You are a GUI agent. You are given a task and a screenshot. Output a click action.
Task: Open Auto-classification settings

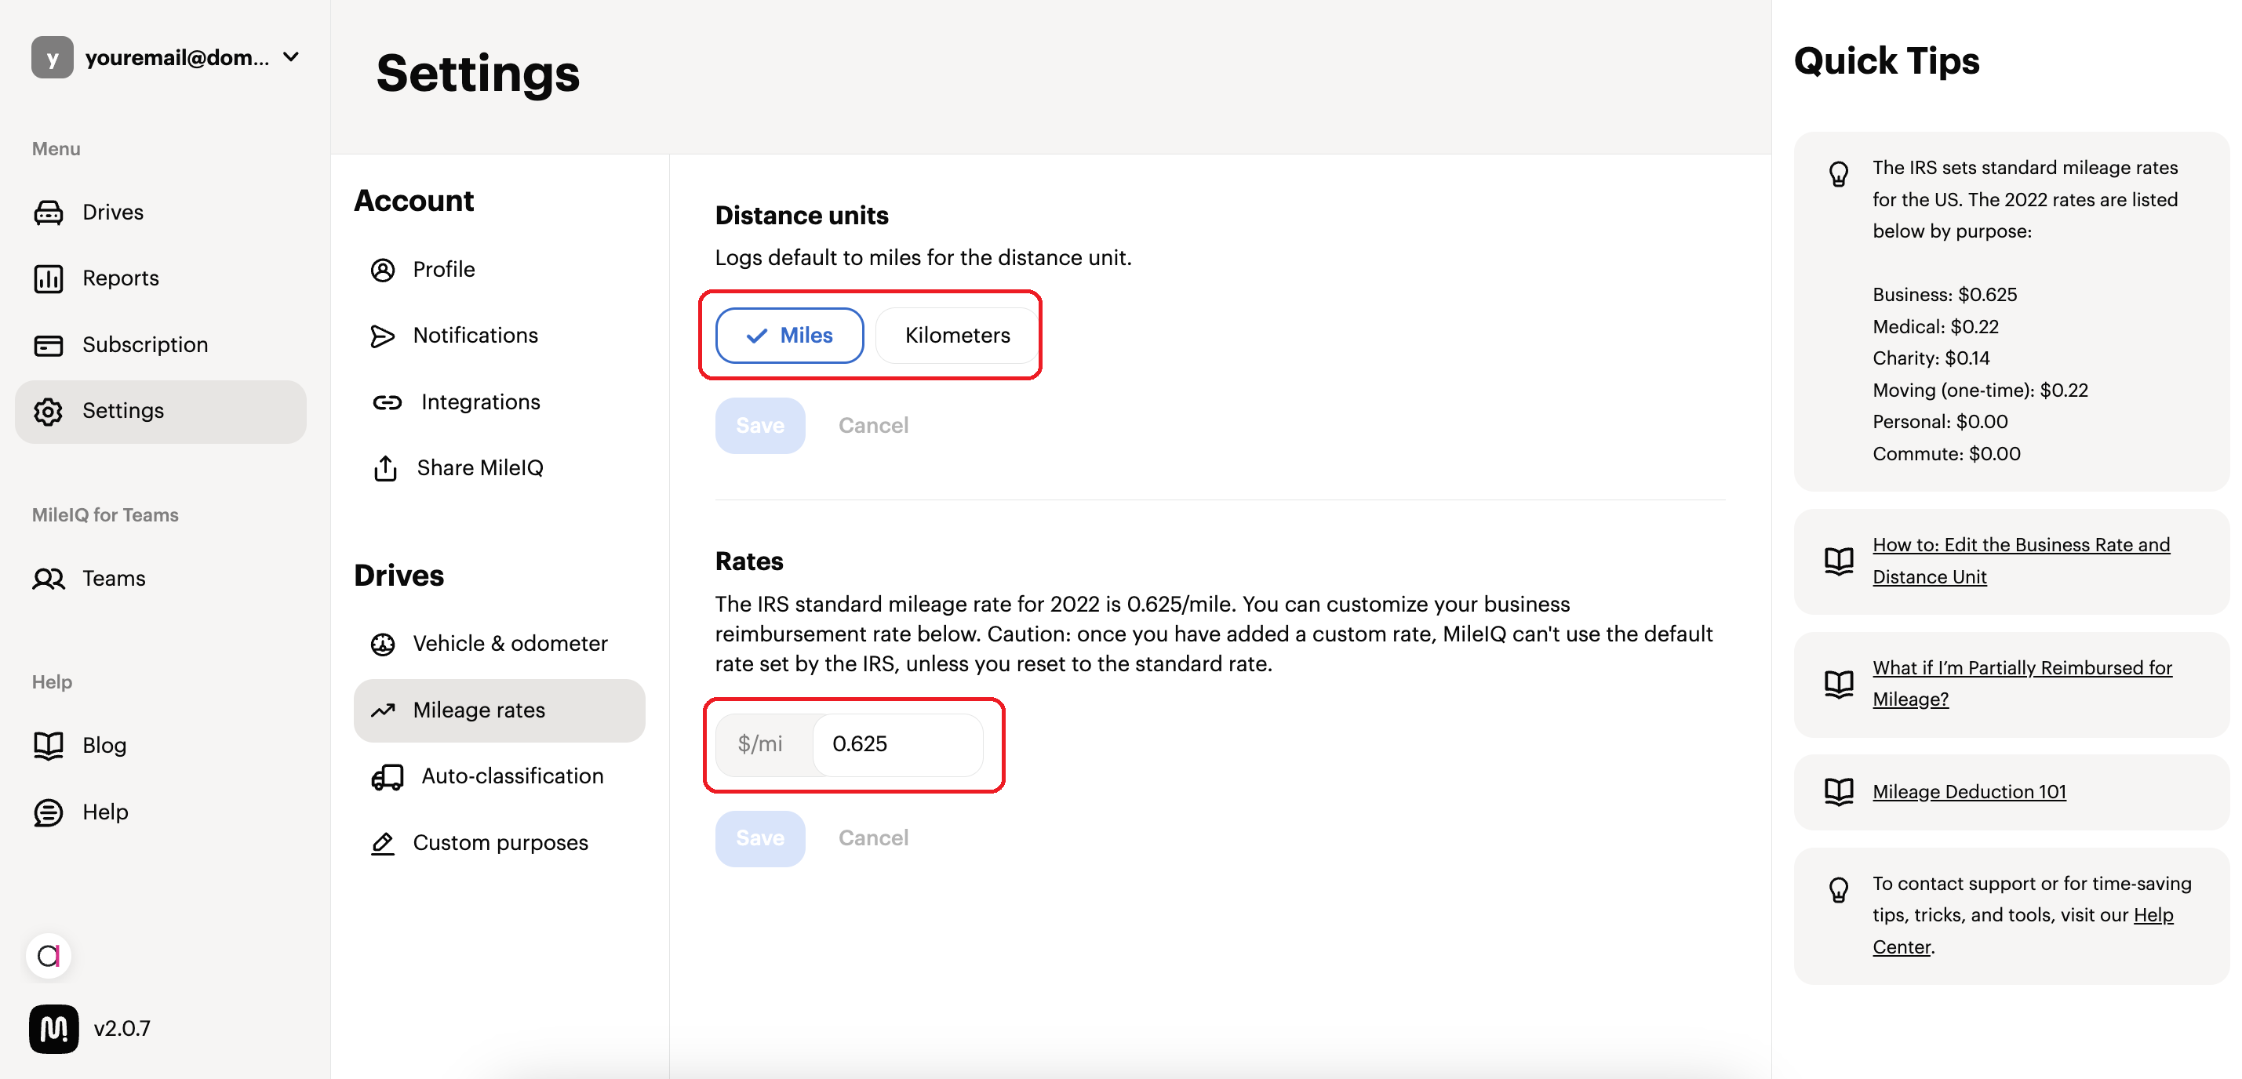click(500, 776)
